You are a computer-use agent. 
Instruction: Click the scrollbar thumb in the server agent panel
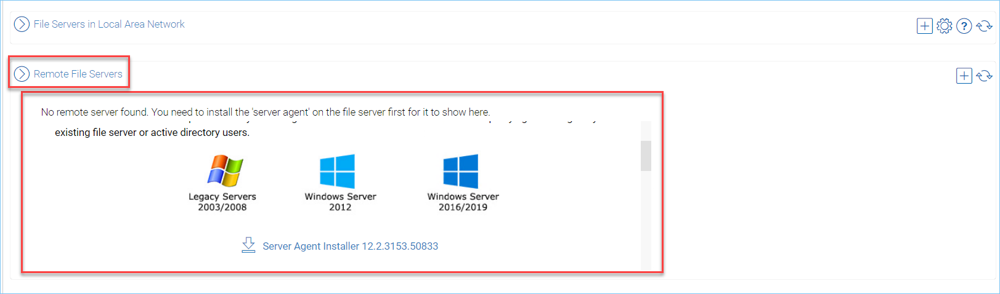(646, 156)
